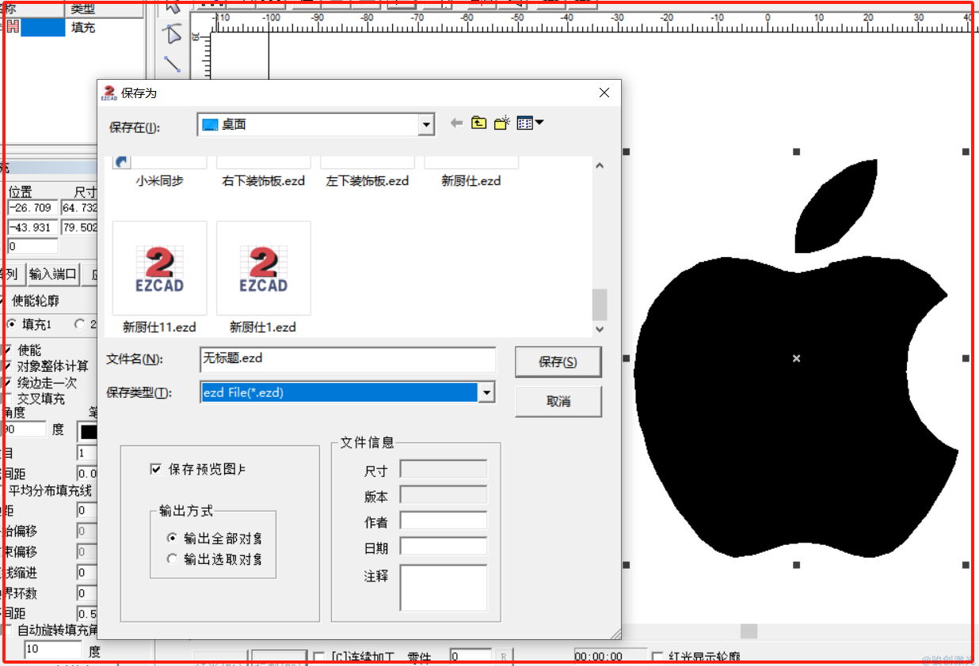Click the file list scroll down arrow
This screenshot has height=666, width=979.
coord(600,328)
